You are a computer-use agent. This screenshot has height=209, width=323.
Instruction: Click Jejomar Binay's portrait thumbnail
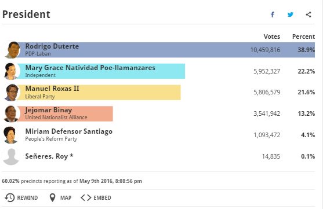(12, 113)
